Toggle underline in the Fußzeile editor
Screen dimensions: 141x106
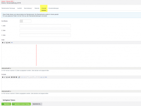coord(7,77)
